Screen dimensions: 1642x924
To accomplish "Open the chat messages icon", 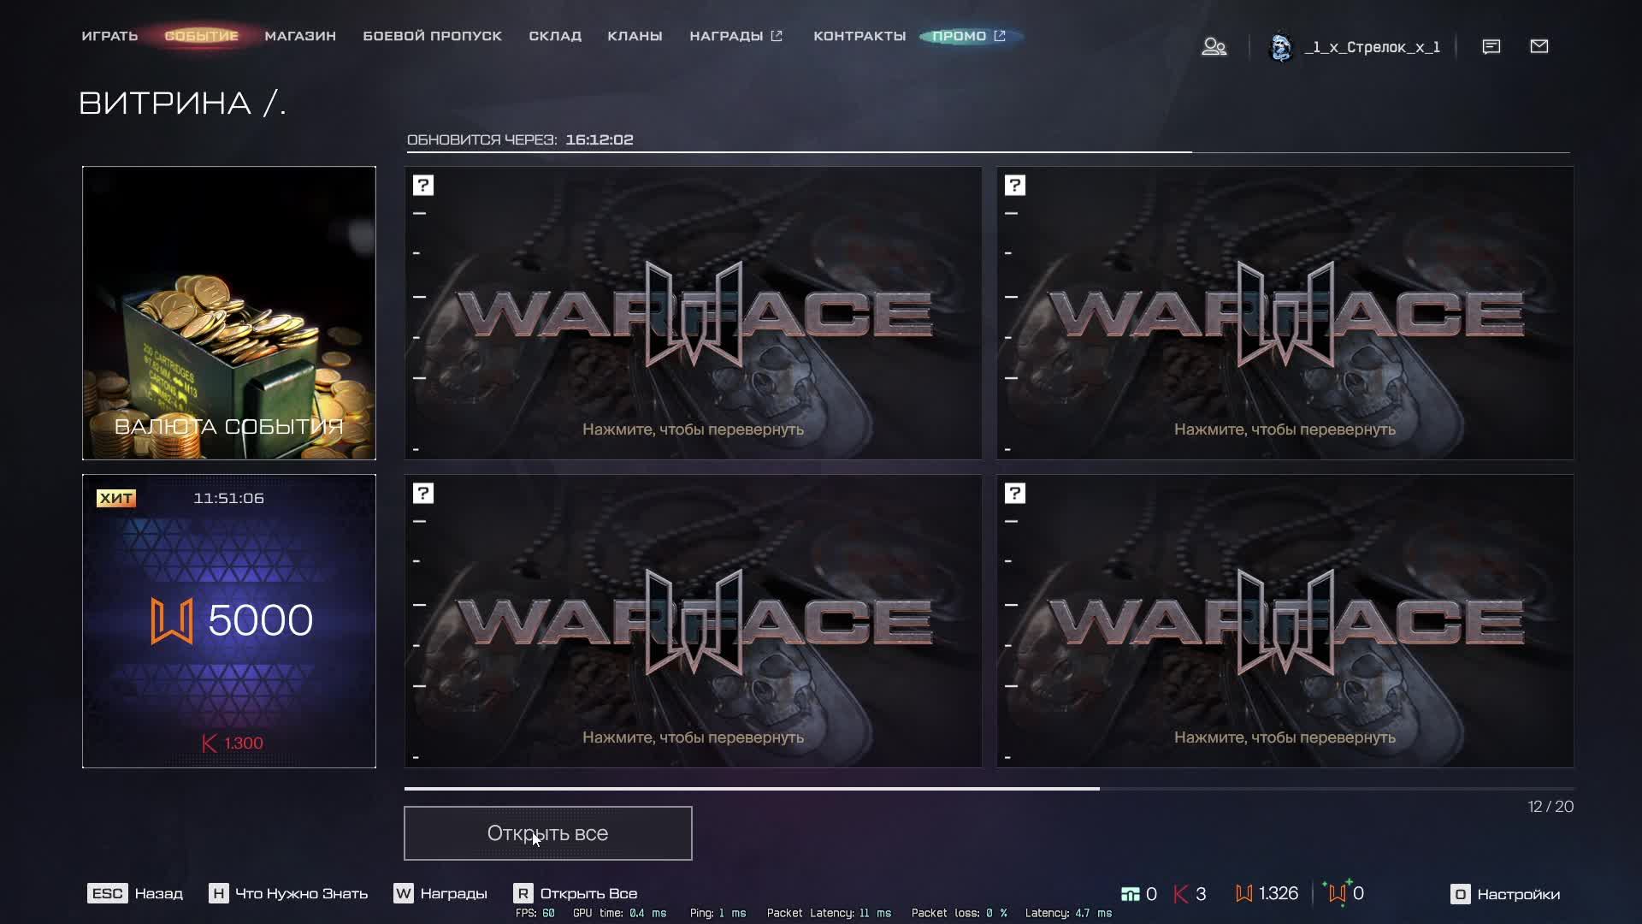I will (x=1491, y=46).
